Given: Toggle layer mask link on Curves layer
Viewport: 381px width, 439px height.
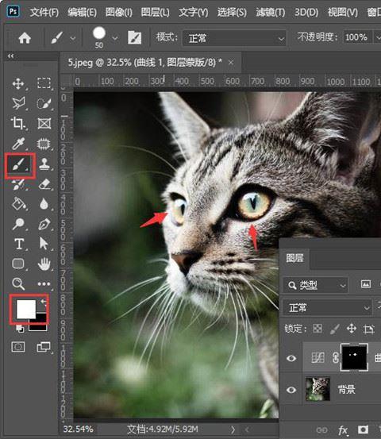Looking at the screenshot, I should (x=335, y=358).
